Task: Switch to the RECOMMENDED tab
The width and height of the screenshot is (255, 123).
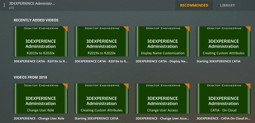Action: (194, 5)
